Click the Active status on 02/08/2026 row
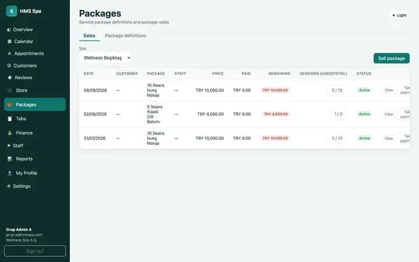 pyautogui.click(x=364, y=114)
